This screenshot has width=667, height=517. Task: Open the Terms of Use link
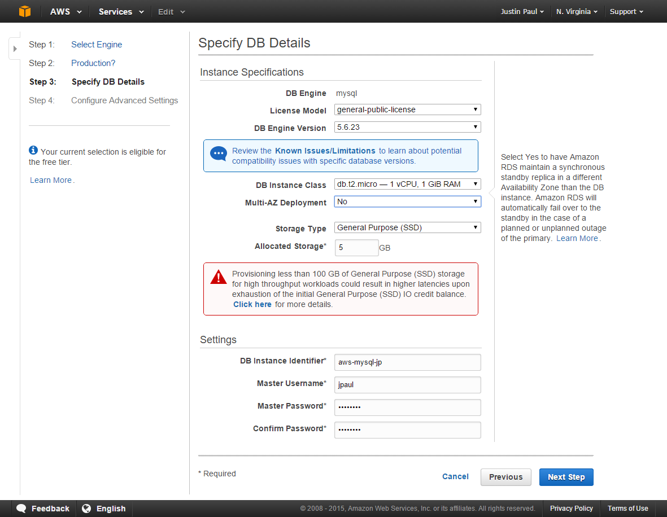tap(628, 509)
